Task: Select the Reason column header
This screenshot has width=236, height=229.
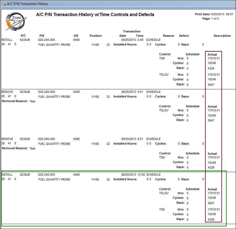Action: pyautogui.click(x=168, y=36)
